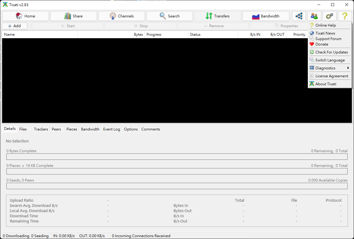The image size is (354, 239).
Task: Click the Stop transfer button
Action: coord(140,26)
